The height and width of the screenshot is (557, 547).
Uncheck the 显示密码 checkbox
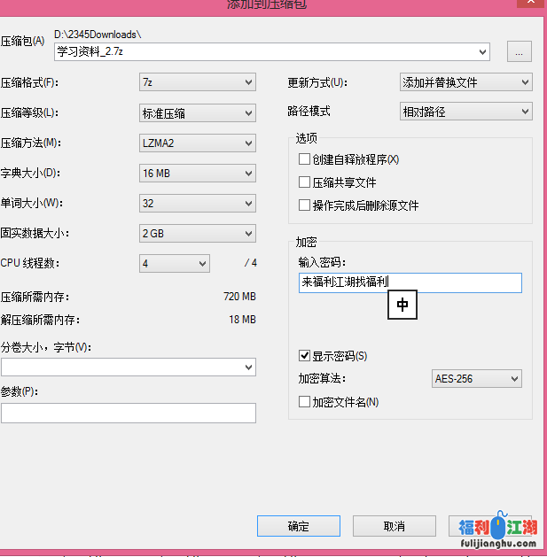coord(306,356)
